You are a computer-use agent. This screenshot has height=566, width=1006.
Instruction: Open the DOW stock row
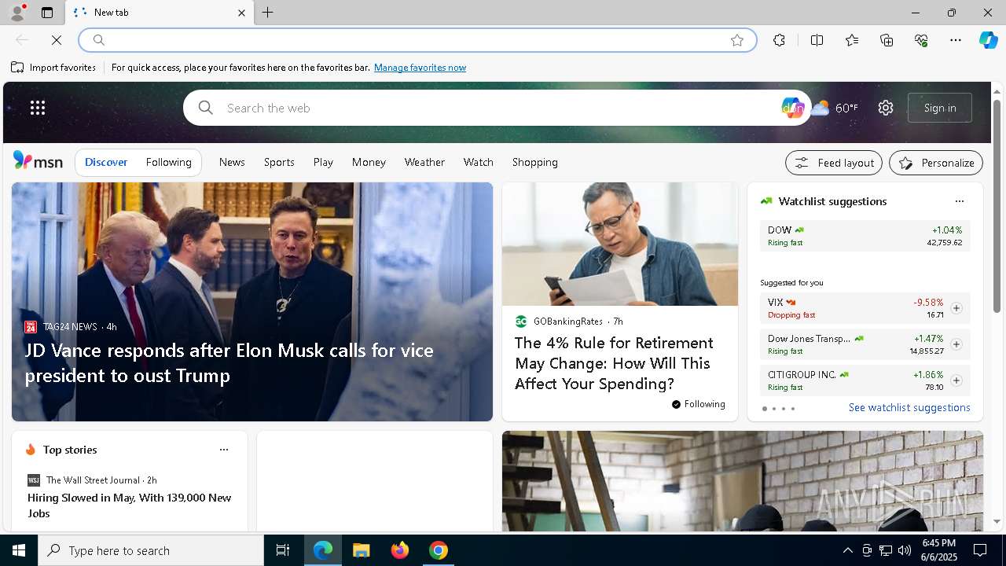(x=865, y=236)
